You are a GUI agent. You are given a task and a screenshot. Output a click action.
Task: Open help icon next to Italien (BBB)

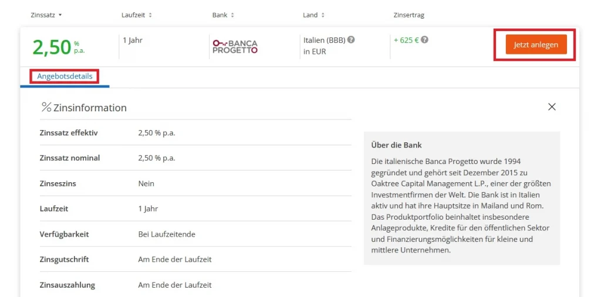click(x=351, y=40)
